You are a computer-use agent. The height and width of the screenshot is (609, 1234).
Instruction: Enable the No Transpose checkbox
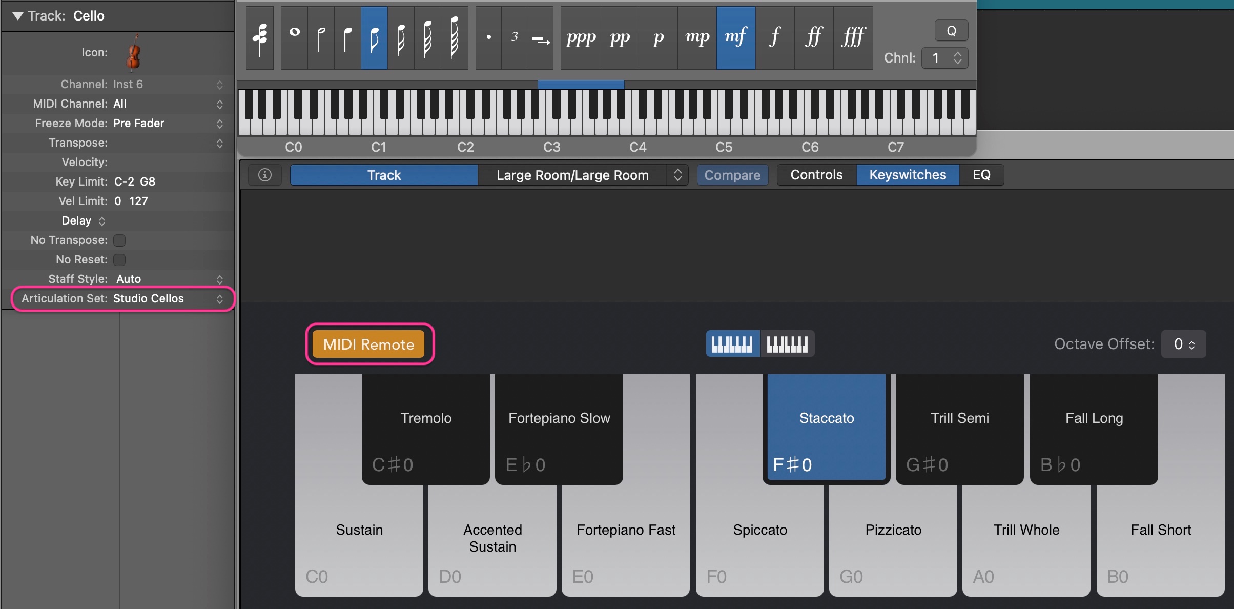(119, 240)
